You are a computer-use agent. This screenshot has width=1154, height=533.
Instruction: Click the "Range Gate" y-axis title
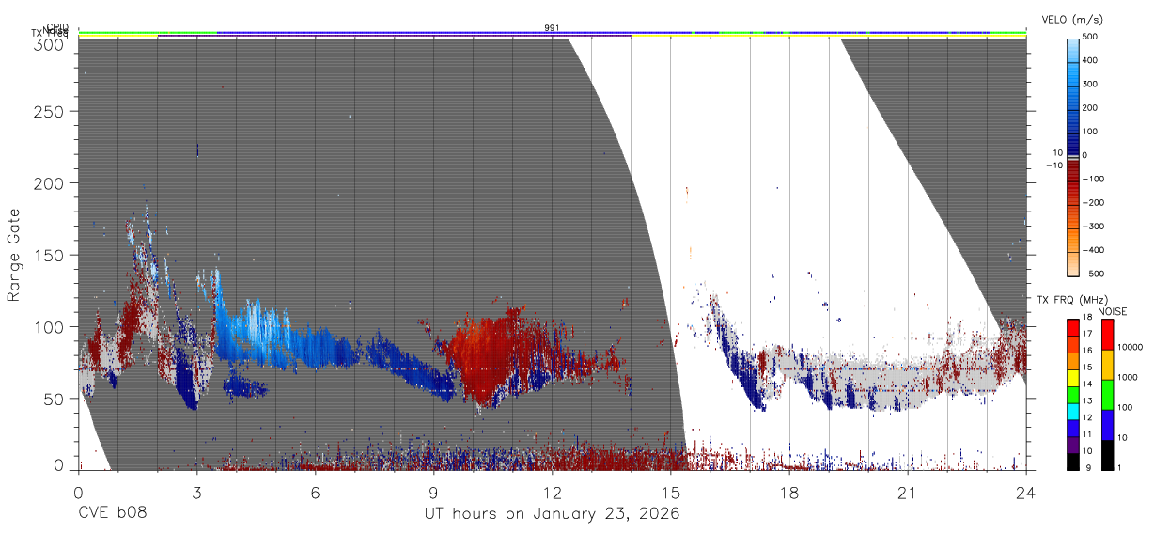coord(14,255)
